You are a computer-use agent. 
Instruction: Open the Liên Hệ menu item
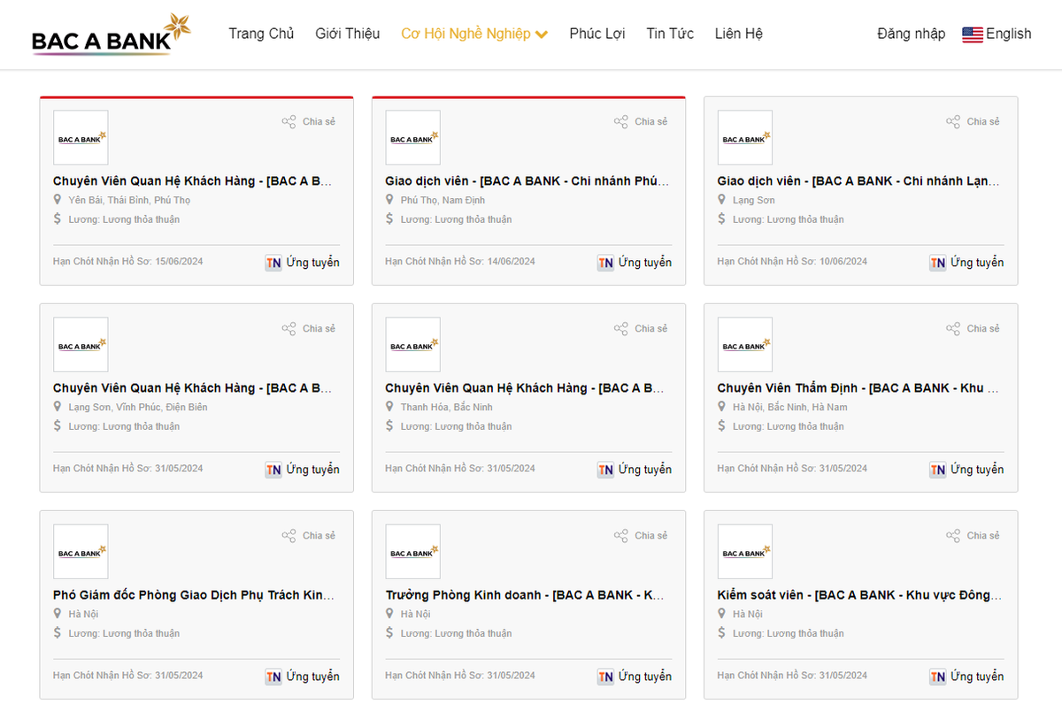[739, 34]
